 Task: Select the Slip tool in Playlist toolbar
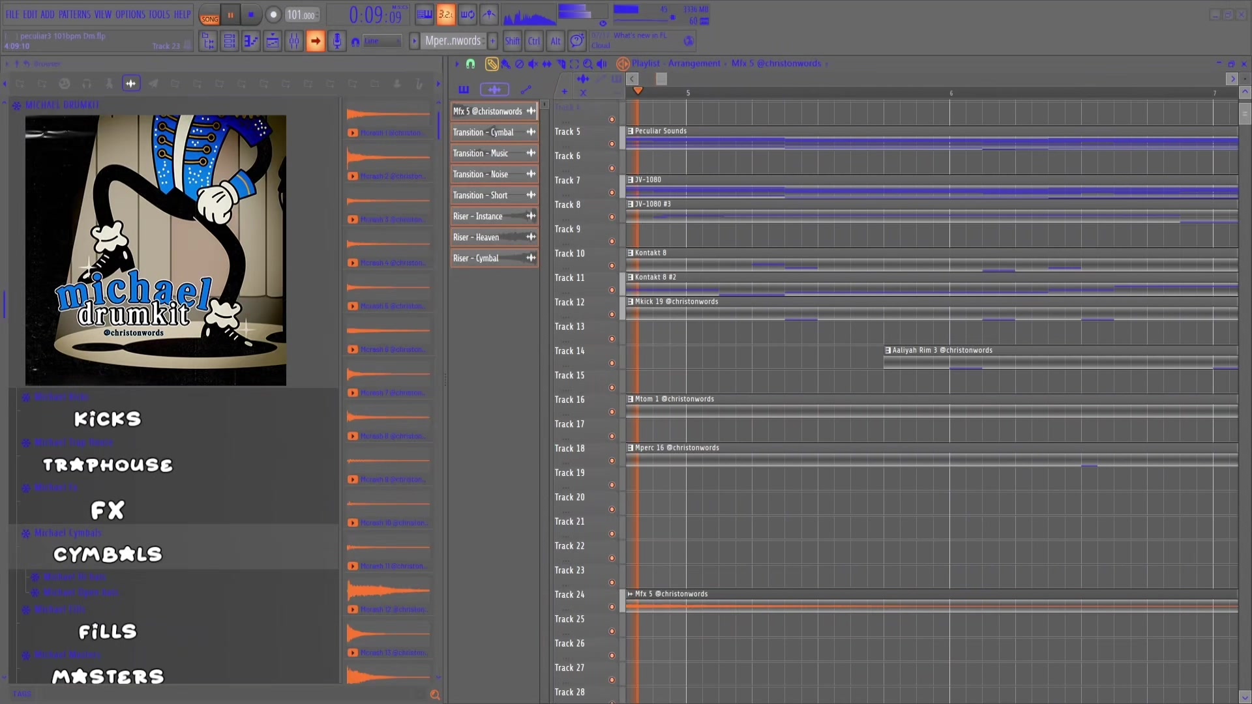tap(547, 64)
